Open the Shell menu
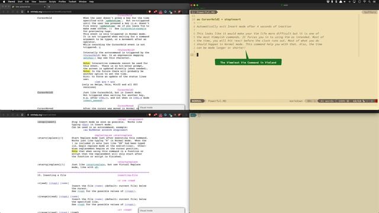 pos(20,1)
